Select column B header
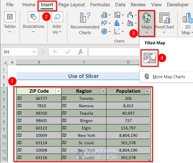 click(x=39, y=62)
